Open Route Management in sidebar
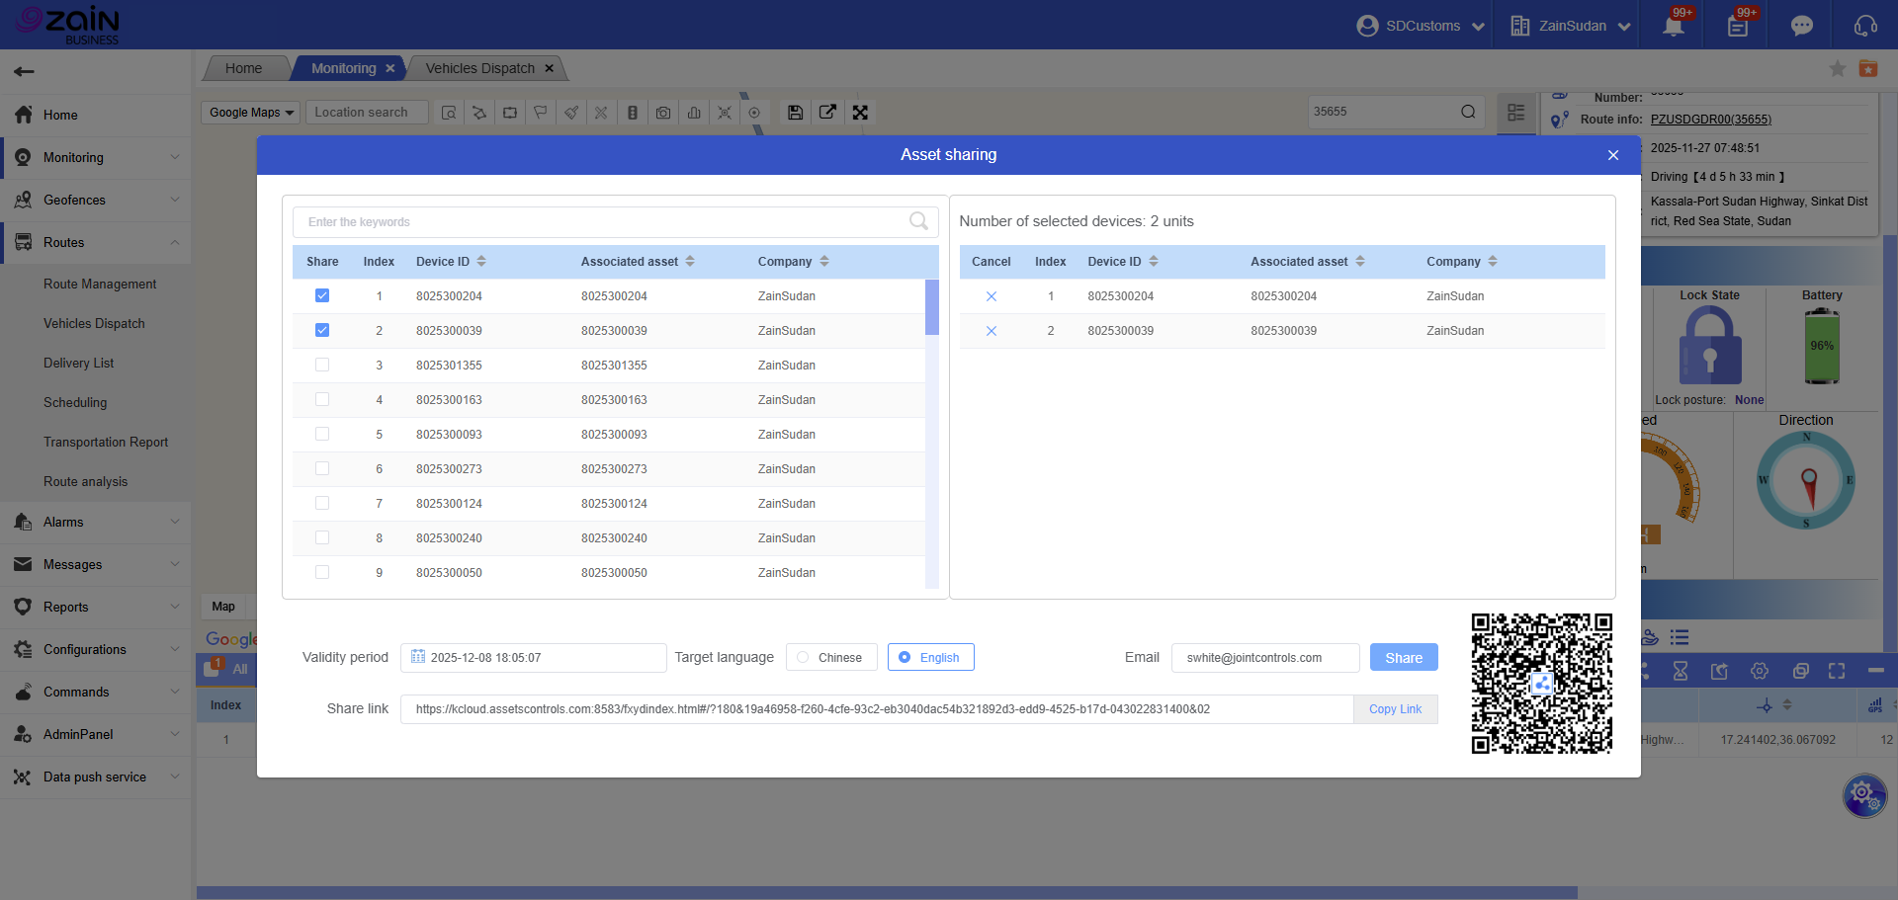 100,284
